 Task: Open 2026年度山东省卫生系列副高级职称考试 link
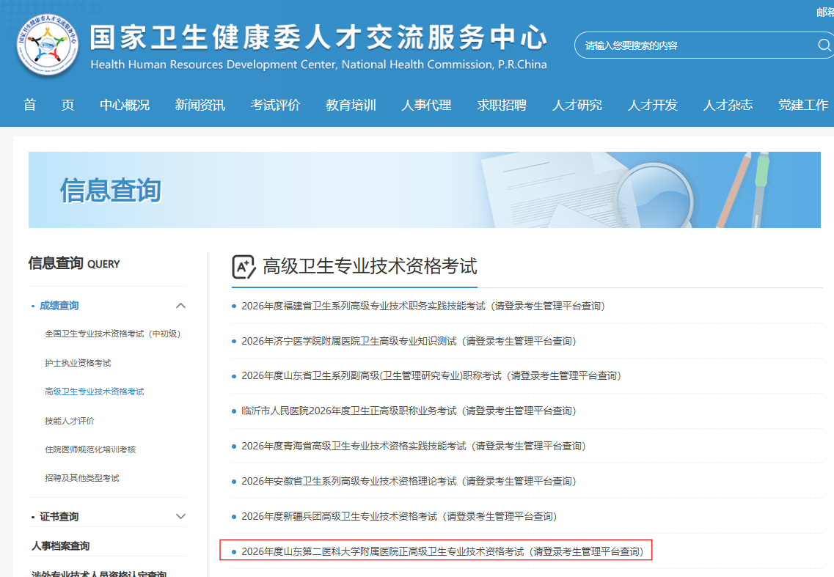click(431, 375)
